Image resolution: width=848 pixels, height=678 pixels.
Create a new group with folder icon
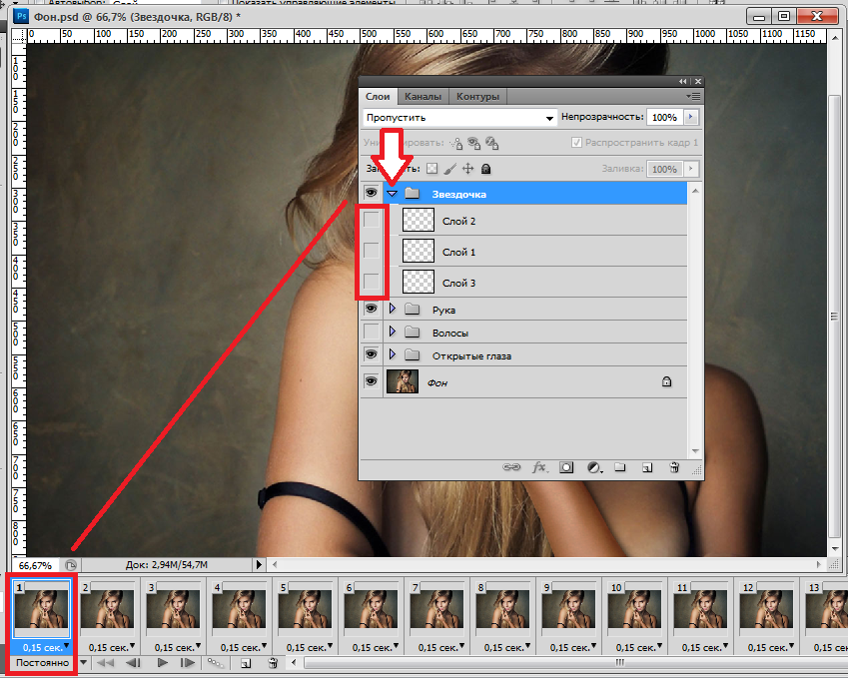[x=620, y=467]
